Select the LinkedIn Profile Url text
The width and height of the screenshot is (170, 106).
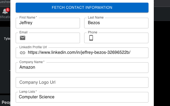79,53
